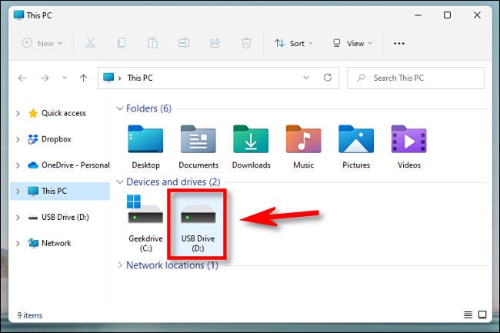
Task: Select Quick access in sidebar
Action: pyautogui.click(x=58, y=113)
